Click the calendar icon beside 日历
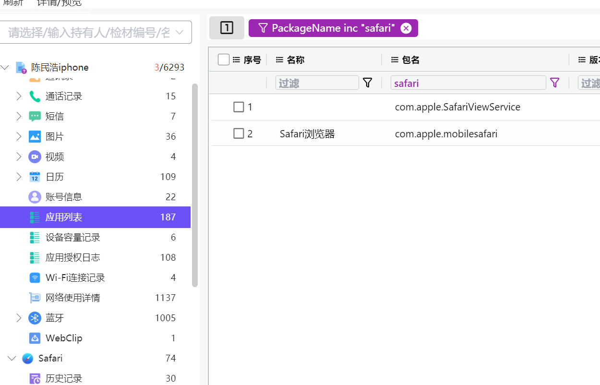The width and height of the screenshot is (600, 385). (x=35, y=177)
